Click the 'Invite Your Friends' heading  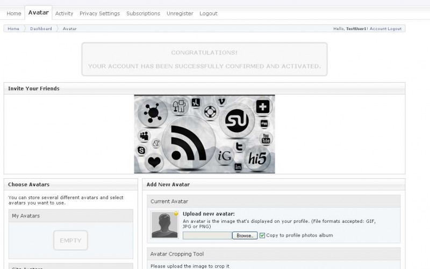(x=34, y=89)
